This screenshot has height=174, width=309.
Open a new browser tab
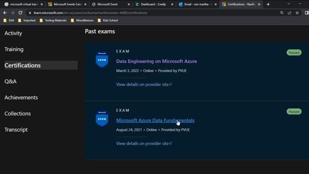tap(268, 4)
